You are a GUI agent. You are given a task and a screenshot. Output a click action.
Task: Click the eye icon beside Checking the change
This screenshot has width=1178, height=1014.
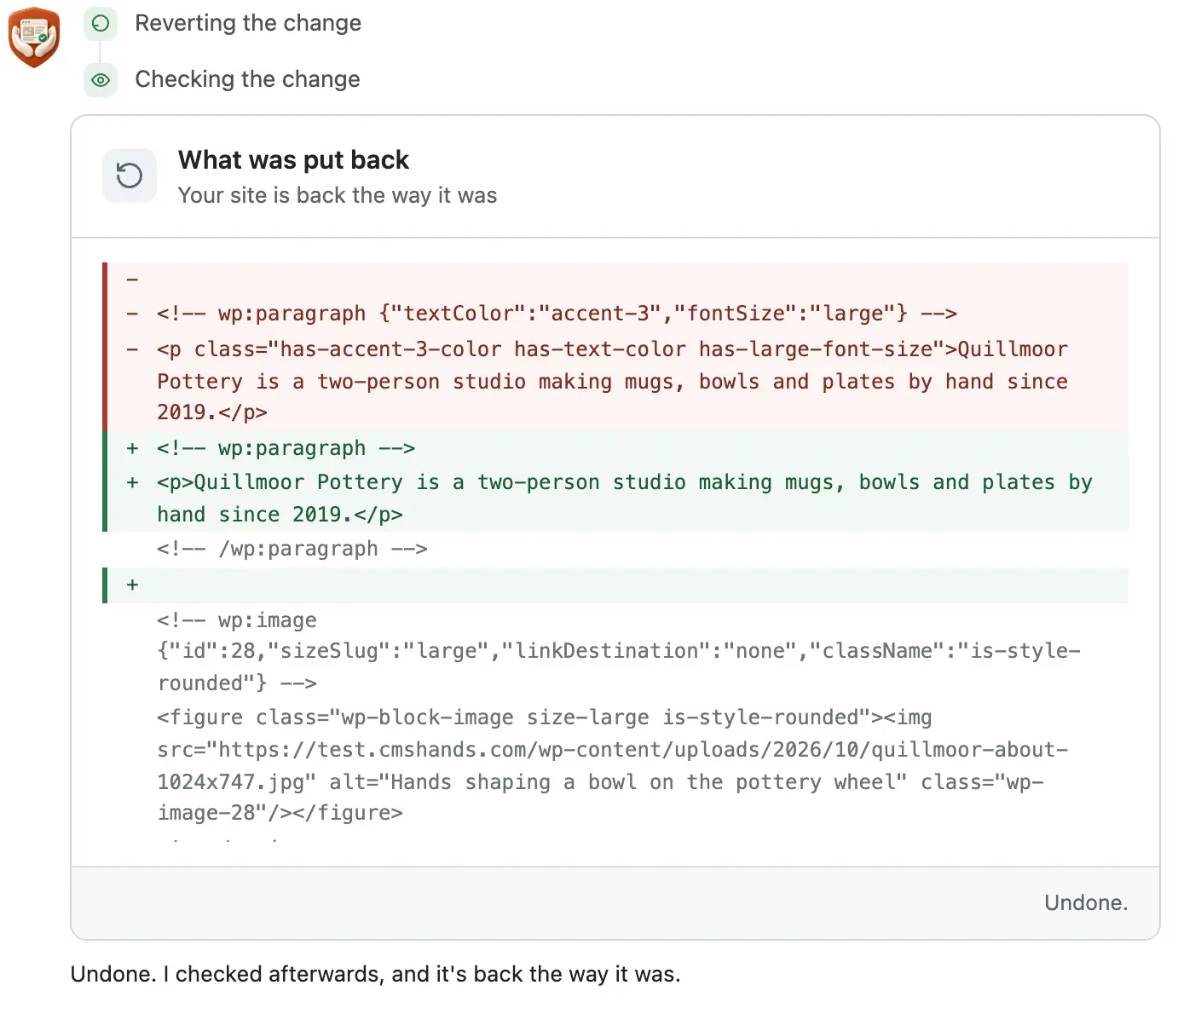click(x=101, y=80)
